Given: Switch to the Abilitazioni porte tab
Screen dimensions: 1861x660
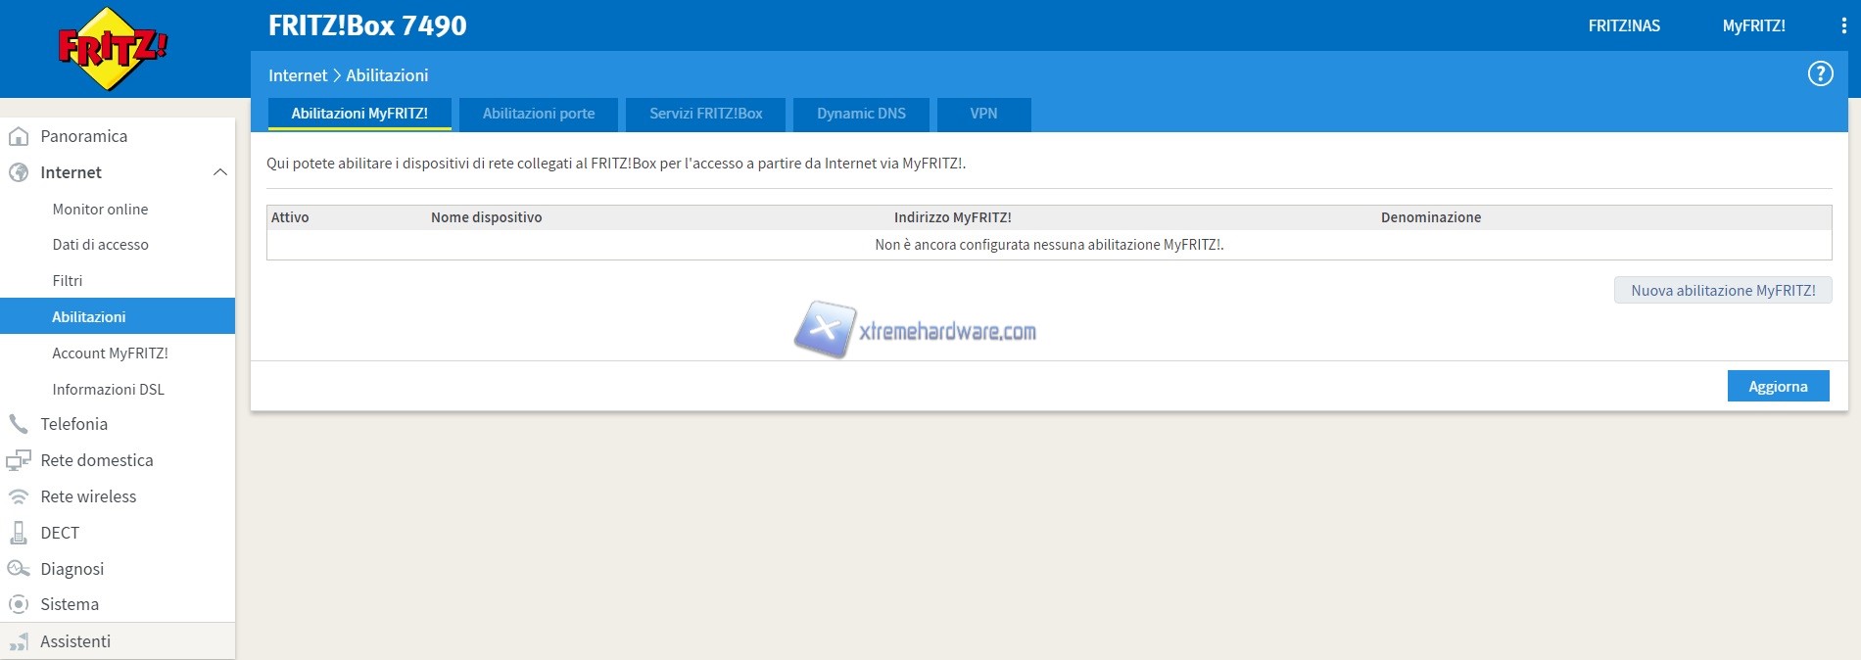Looking at the screenshot, I should click(538, 114).
